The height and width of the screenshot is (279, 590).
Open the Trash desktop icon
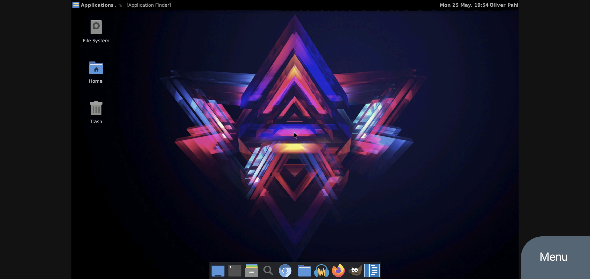[x=96, y=108]
